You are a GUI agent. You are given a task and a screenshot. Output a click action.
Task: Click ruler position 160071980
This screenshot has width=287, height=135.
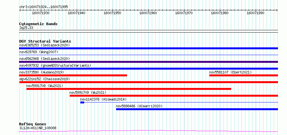pos(220,13)
